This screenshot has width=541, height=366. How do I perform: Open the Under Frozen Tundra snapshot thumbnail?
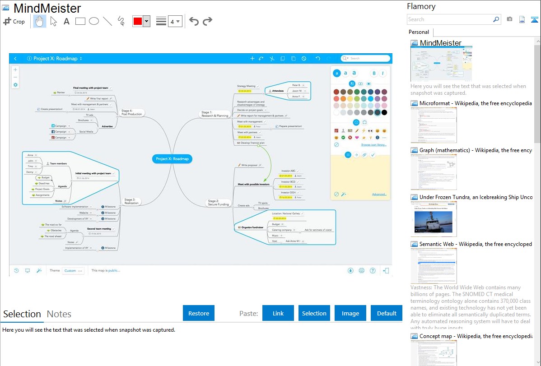[434, 219]
